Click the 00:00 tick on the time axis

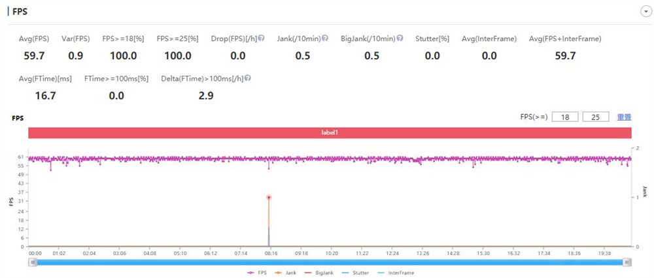coord(35,253)
